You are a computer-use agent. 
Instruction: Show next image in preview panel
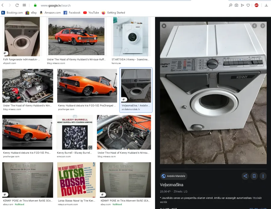[x=263, y=26]
